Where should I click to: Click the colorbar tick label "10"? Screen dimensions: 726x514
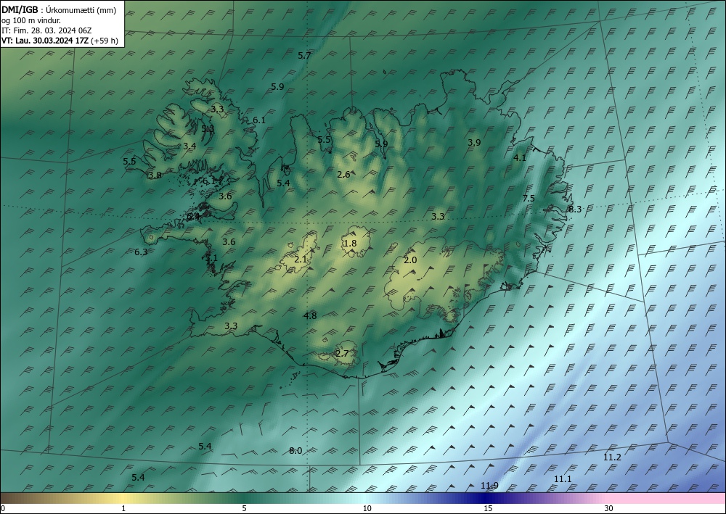[367, 508]
